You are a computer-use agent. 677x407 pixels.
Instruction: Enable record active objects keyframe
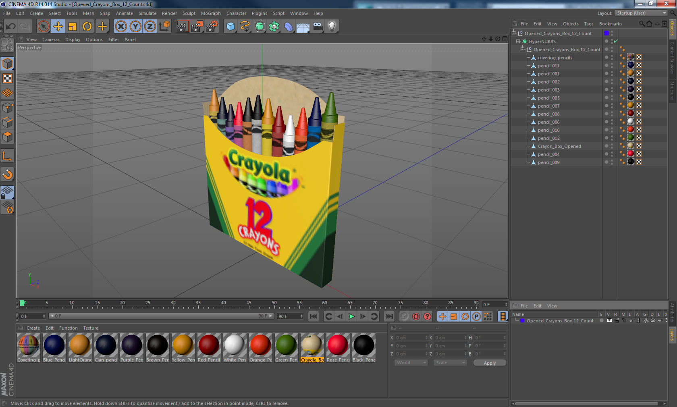tap(405, 316)
